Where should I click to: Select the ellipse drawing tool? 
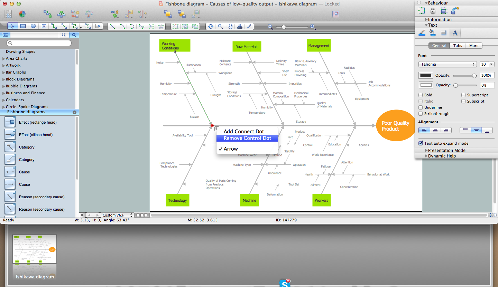[33, 26]
